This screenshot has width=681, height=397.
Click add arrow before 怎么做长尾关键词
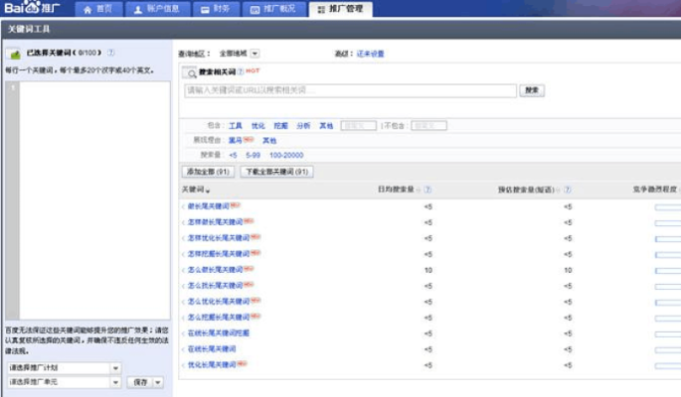tap(183, 270)
